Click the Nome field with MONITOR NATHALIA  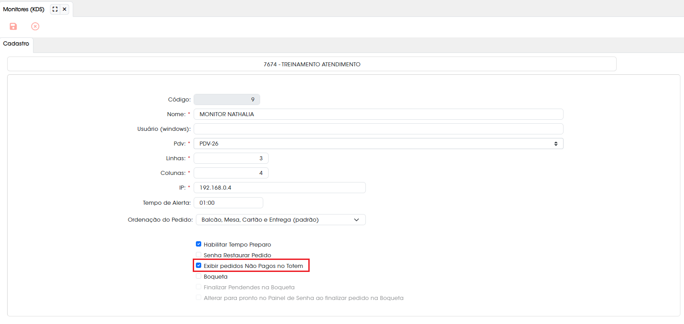click(378, 114)
